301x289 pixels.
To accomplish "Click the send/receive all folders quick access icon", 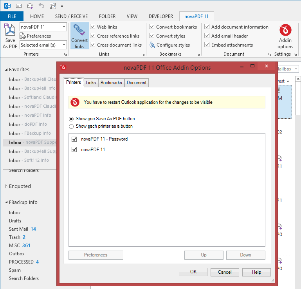I will coord(53,6).
